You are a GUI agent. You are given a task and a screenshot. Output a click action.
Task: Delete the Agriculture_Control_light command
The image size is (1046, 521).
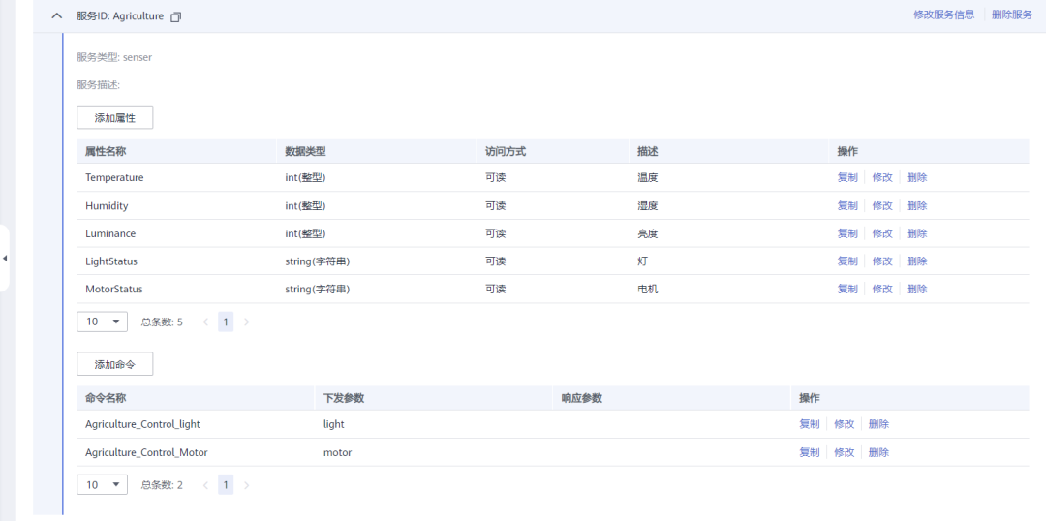[879, 423]
